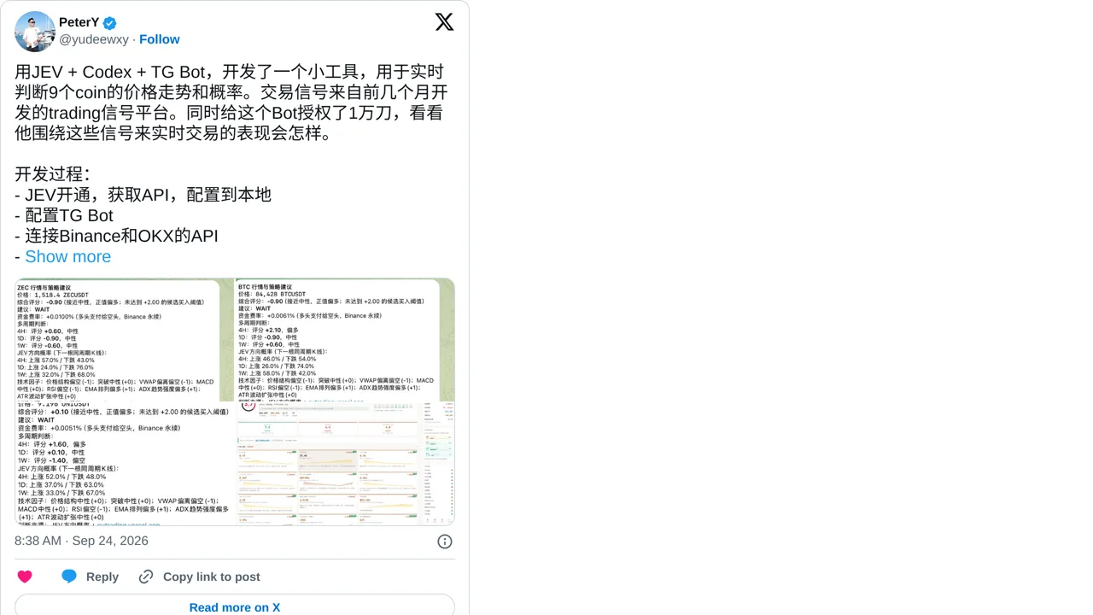1093x615 pixels.
Task: Click the Reply text button
Action: [102, 577]
